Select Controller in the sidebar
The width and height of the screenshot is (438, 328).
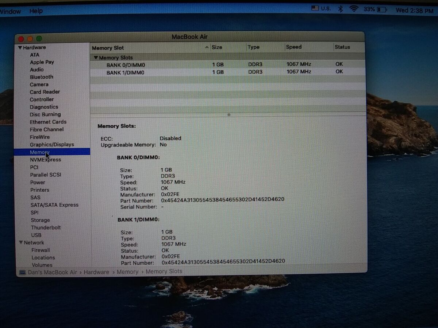click(x=42, y=99)
